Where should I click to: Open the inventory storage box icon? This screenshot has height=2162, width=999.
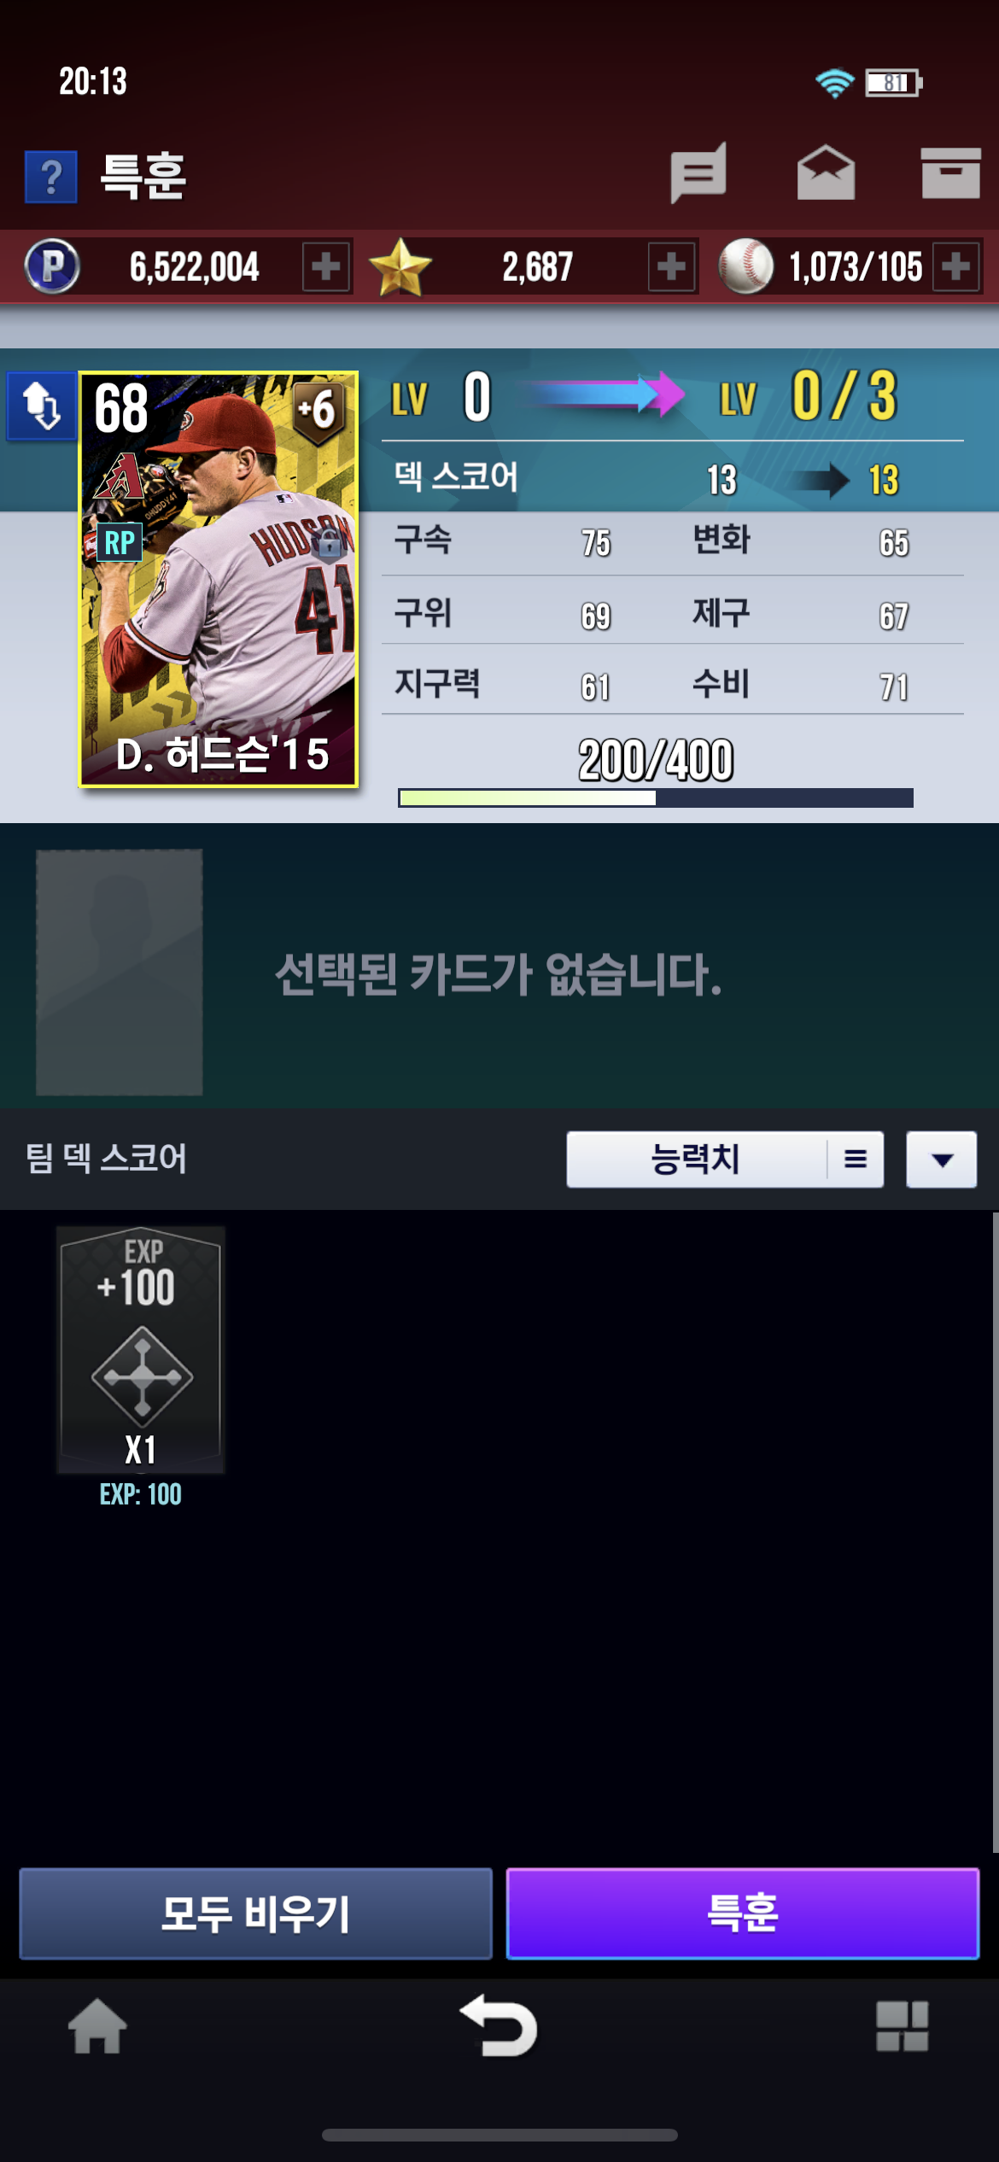pyautogui.click(x=950, y=173)
